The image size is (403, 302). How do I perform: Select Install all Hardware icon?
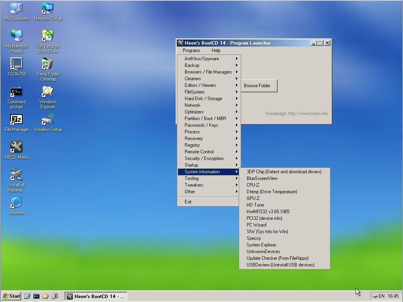(x=16, y=180)
